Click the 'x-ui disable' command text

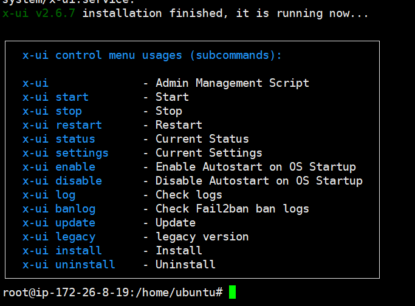pyautogui.click(x=62, y=181)
